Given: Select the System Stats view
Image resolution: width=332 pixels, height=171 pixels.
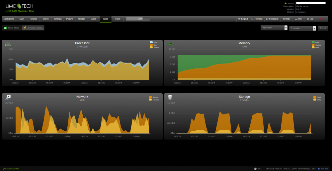Looking at the screenshot, I should (33, 28).
